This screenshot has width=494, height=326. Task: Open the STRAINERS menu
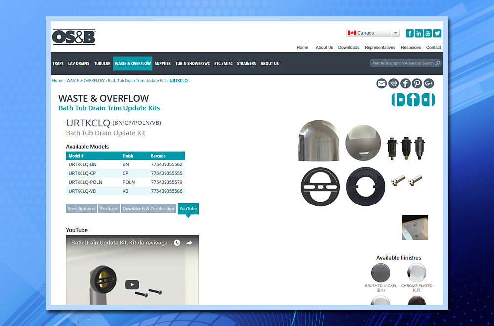(247, 63)
